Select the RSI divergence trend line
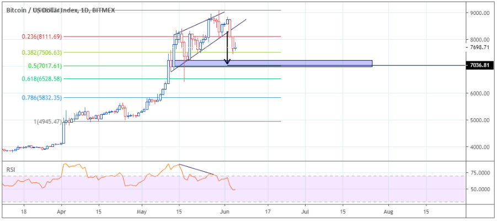 point(197,169)
